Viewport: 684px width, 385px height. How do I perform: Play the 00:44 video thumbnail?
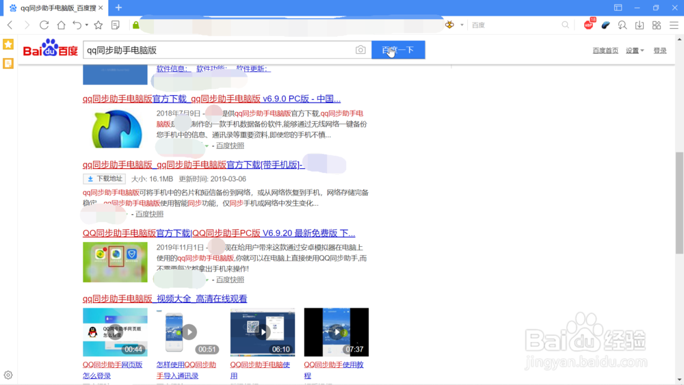(115, 332)
